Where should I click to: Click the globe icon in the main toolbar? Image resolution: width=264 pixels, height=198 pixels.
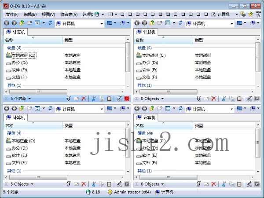[97, 15]
